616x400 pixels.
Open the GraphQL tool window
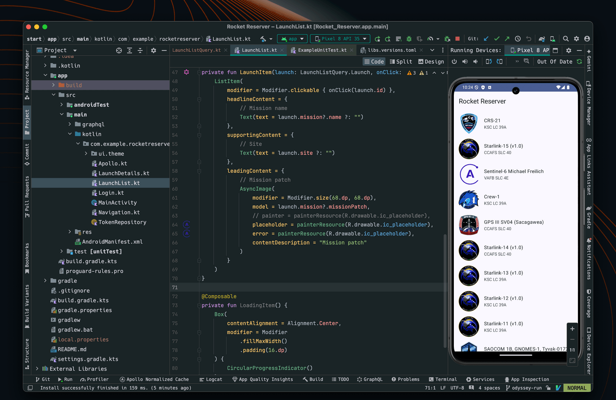pos(370,379)
